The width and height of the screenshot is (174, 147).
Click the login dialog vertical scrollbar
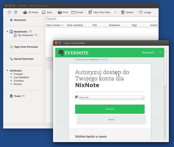click(165, 68)
